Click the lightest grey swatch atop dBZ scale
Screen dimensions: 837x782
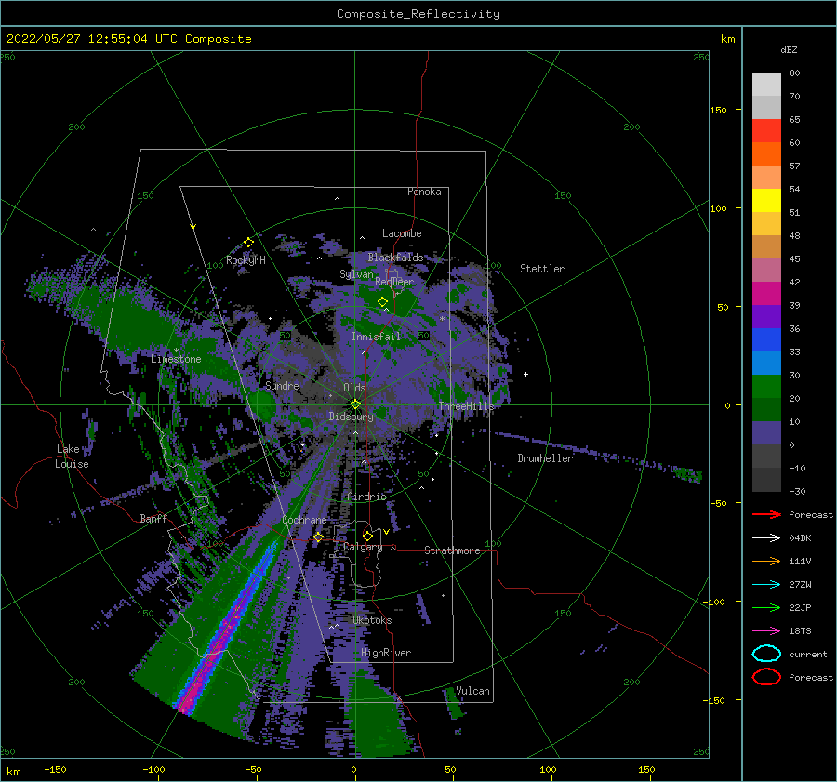(x=766, y=85)
